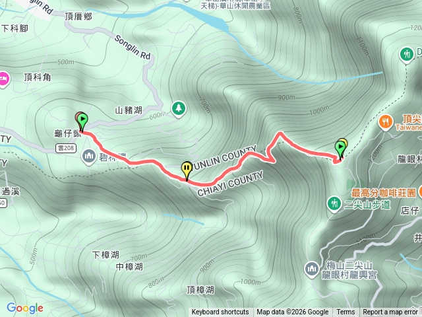Click the green start flag marker at 龜仔頭
This screenshot has width=422, height=317.
click(x=82, y=122)
